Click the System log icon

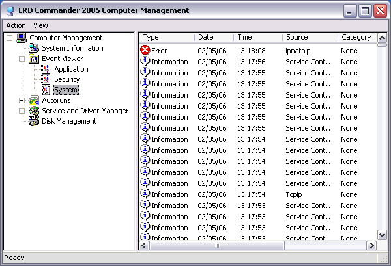point(46,90)
